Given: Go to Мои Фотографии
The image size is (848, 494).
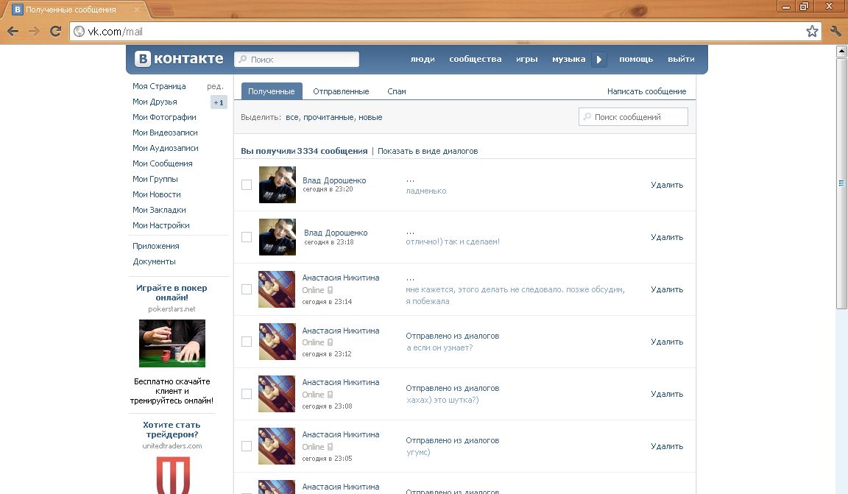Looking at the screenshot, I should (x=164, y=117).
